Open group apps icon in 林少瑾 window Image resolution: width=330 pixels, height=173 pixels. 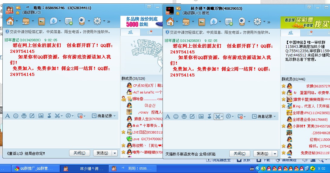[x=229, y=22]
